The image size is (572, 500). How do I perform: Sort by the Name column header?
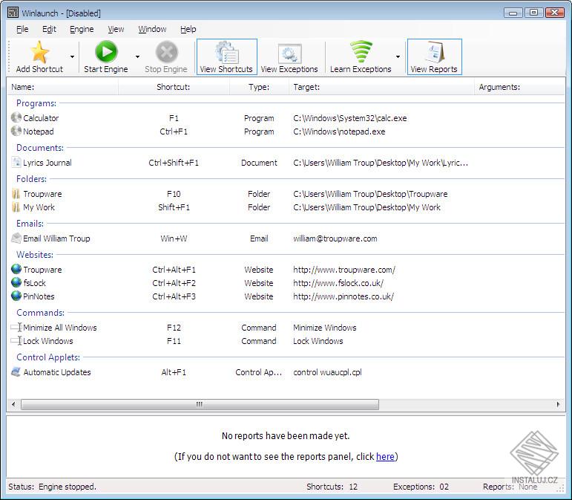[x=63, y=87]
